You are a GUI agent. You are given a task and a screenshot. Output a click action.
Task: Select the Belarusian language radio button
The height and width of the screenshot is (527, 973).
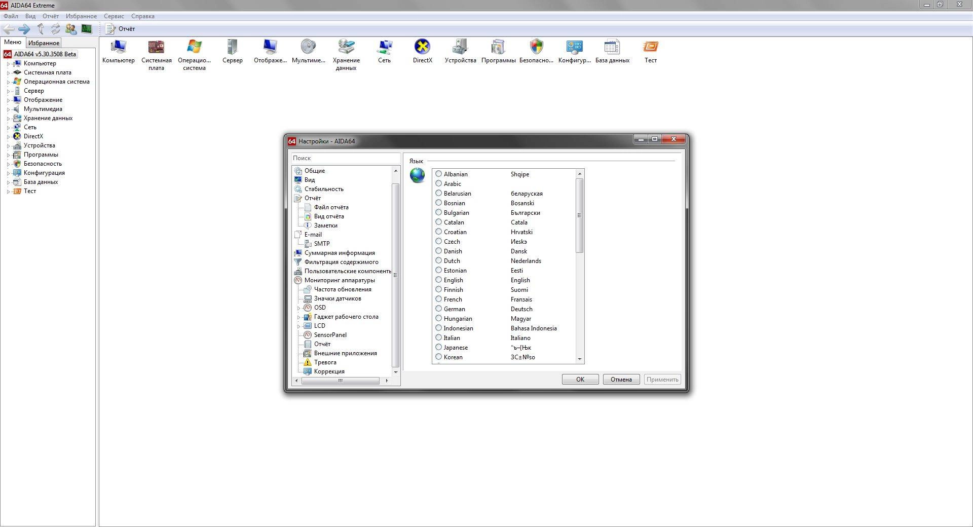(439, 193)
